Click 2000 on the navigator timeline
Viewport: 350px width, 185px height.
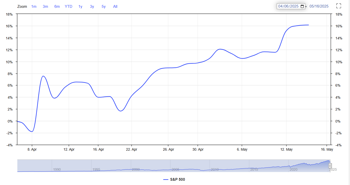(x=136, y=169)
